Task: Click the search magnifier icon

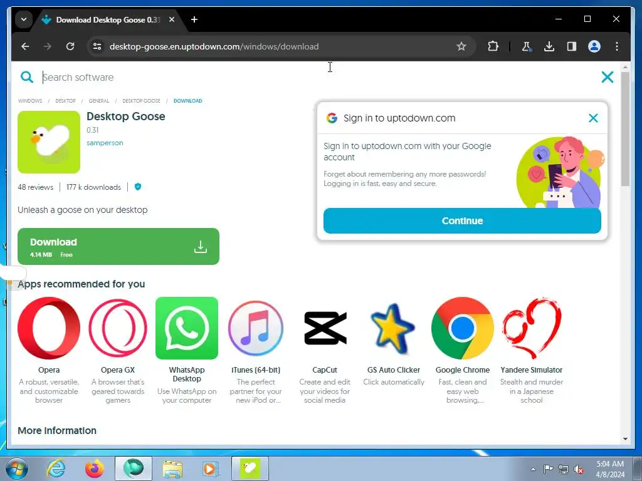Action: click(27, 77)
